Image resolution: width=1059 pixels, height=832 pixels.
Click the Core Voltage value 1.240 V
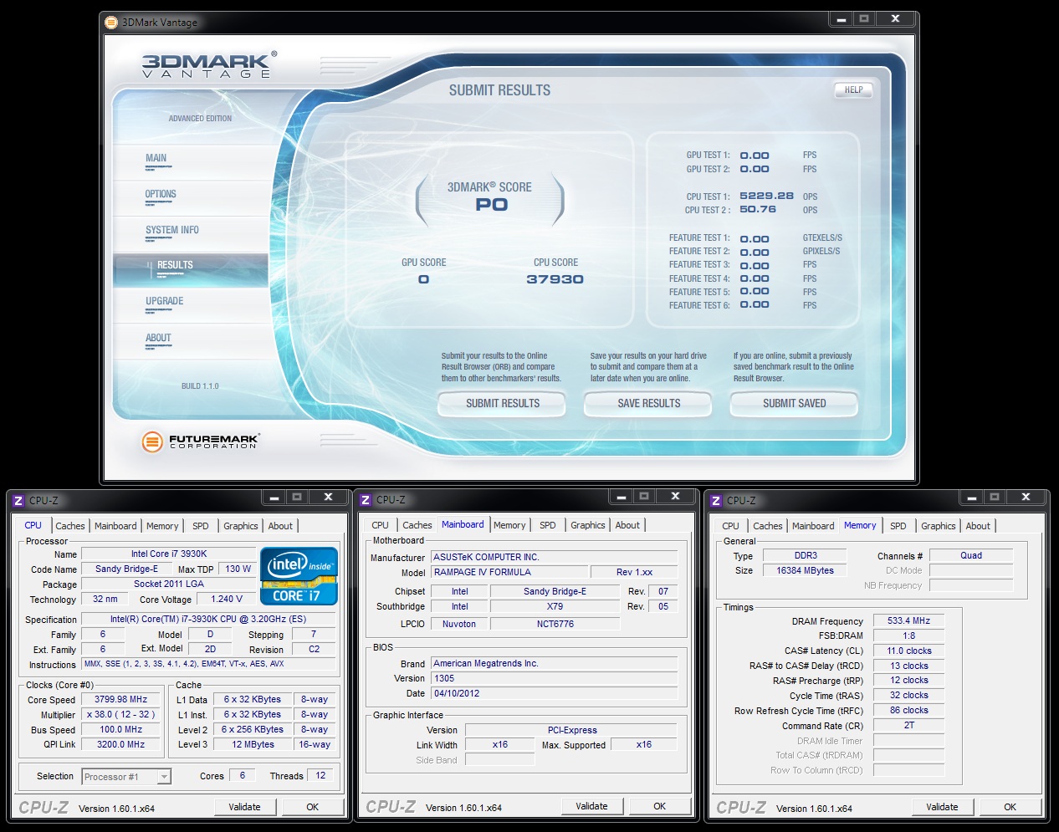point(227,599)
